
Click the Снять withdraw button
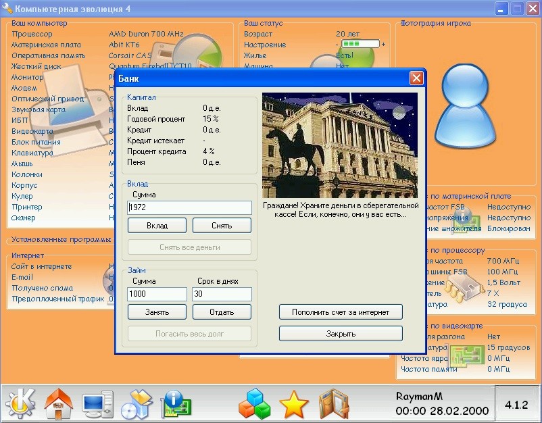coord(222,226)
